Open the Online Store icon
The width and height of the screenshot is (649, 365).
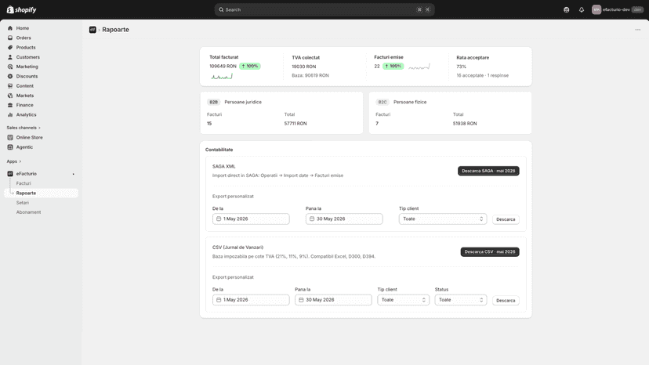pyautogui.click(x=10, y=137)
